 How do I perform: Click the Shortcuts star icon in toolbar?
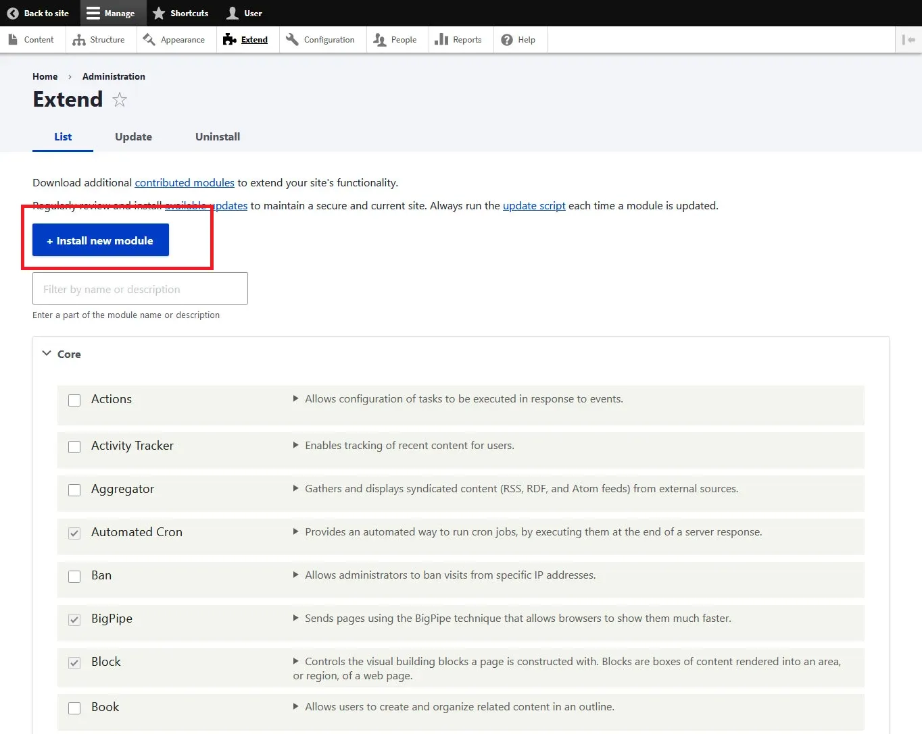159,13
